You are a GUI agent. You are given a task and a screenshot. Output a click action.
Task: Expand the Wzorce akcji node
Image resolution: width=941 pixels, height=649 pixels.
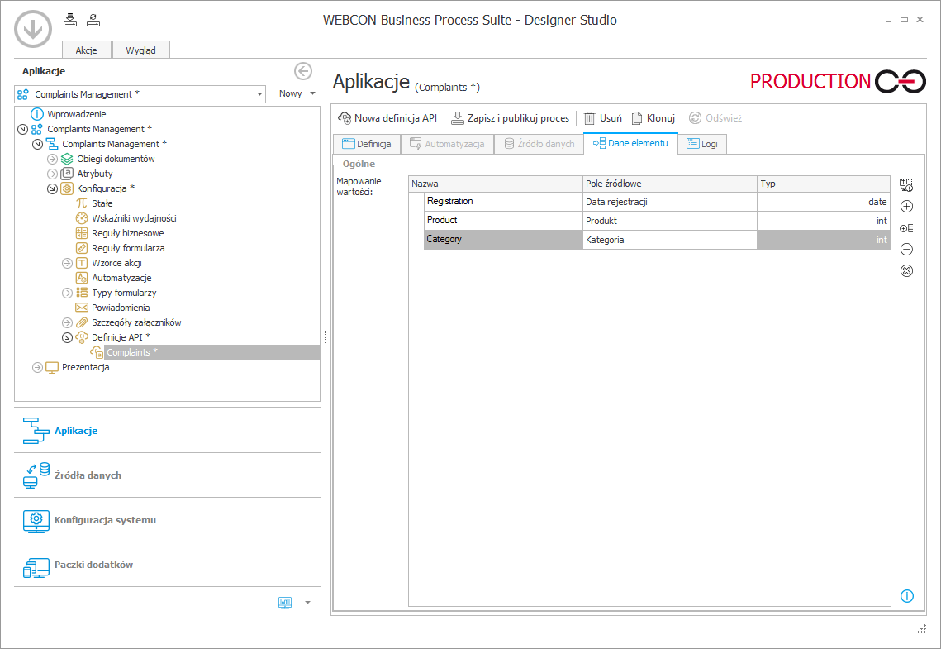[67, 263]
